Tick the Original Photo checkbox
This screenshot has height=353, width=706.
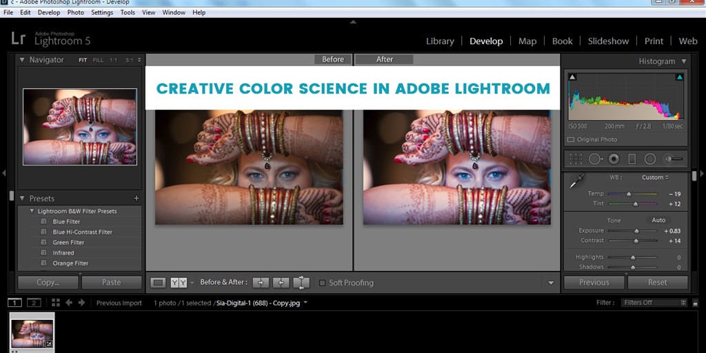(x=570, y=140)
